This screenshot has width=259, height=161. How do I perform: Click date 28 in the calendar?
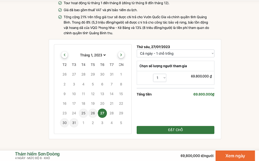tap(112, 113)
